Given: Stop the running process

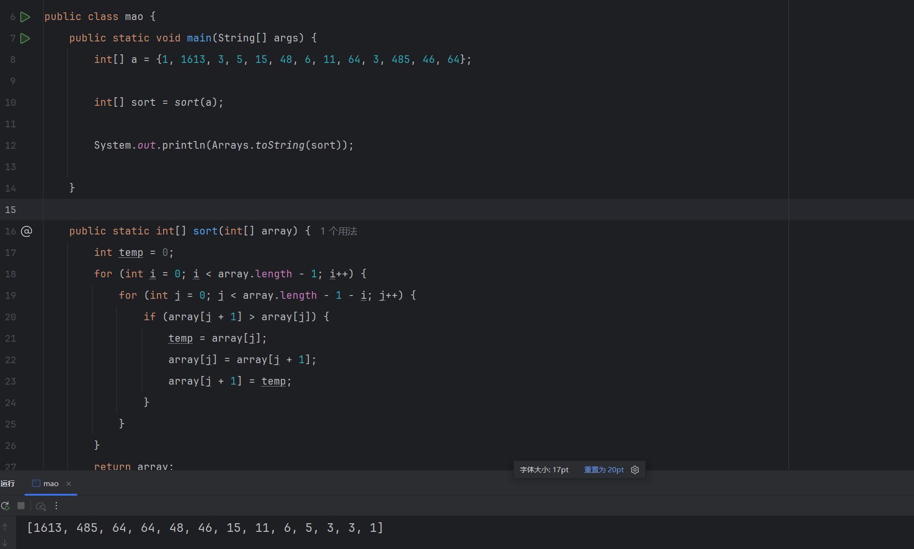Looking at the screenshot, I should (x=21, y=506).
